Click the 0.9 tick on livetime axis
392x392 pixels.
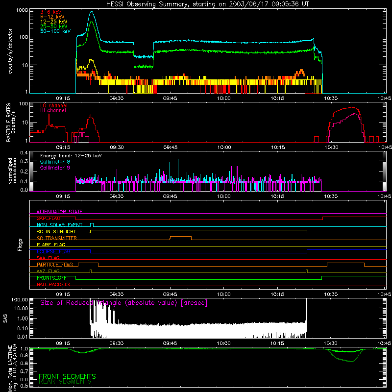point(24,356)
